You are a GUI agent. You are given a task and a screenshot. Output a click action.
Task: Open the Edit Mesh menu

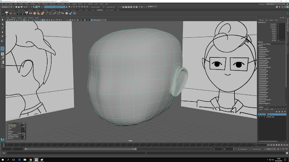click(45, 4)
